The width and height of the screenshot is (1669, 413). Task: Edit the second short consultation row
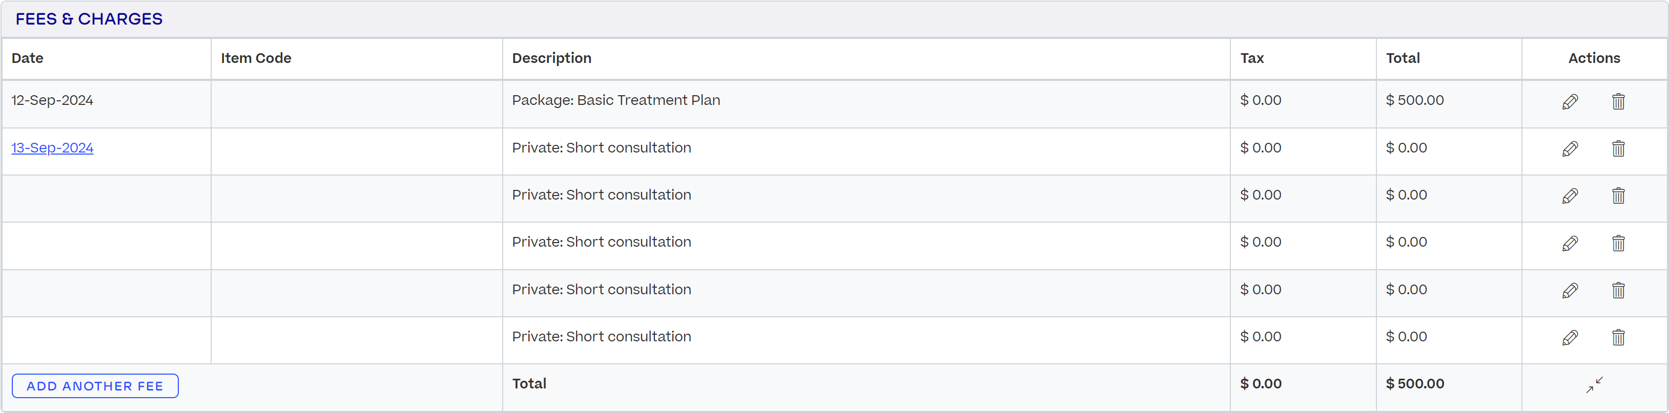1570,196
